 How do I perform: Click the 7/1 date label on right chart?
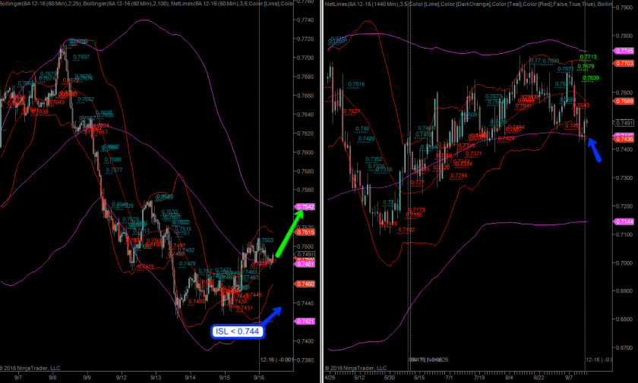[449, 378]
